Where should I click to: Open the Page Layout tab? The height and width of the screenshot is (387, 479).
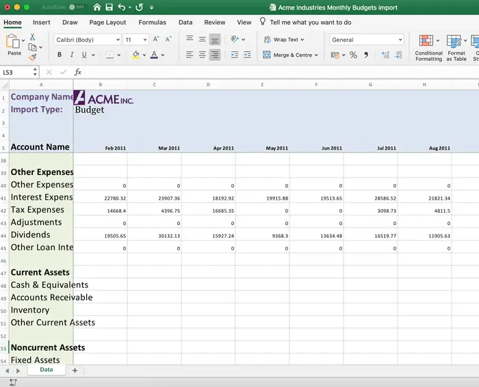(x=107, y=23)
